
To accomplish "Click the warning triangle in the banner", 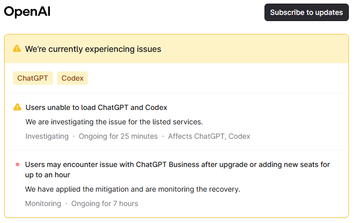I will (17, 48).
